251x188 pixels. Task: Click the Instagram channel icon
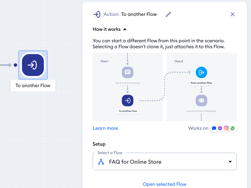tap(226, 128)
